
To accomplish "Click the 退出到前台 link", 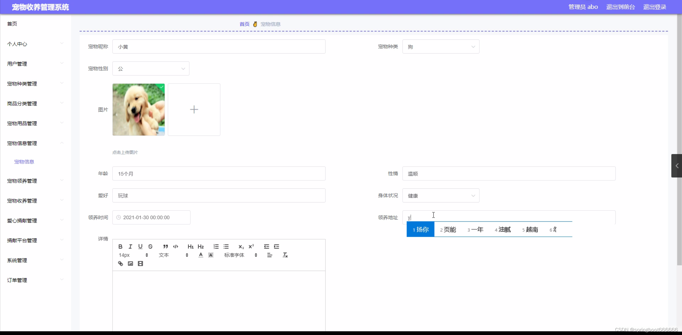I will pos(620,7).
